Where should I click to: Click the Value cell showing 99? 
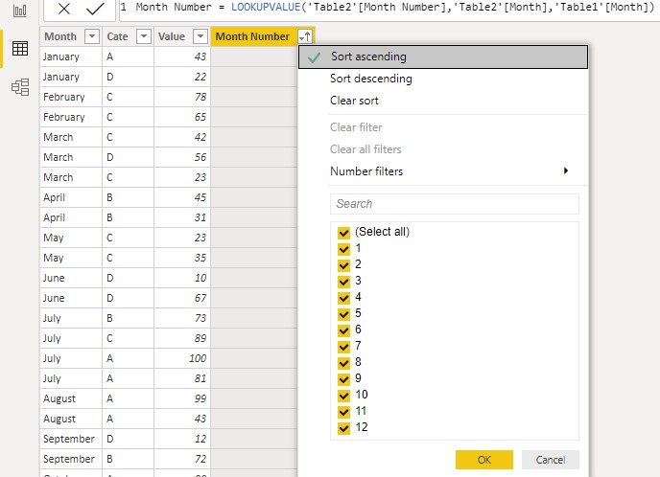tap(182, 398)
